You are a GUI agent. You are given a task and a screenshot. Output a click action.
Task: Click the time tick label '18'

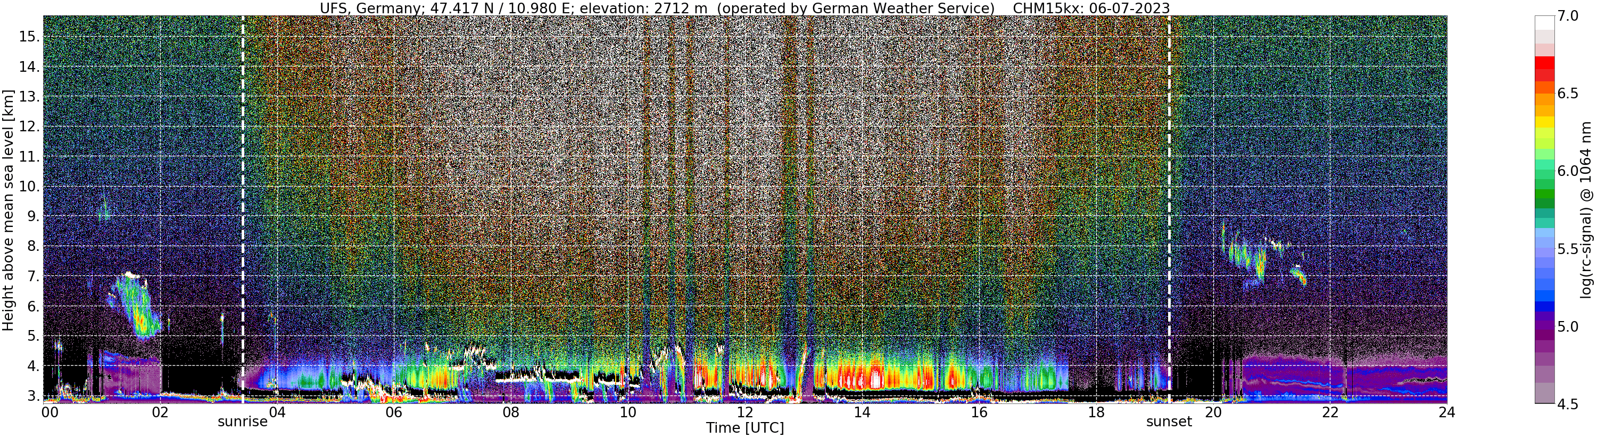click(1096, 412)
